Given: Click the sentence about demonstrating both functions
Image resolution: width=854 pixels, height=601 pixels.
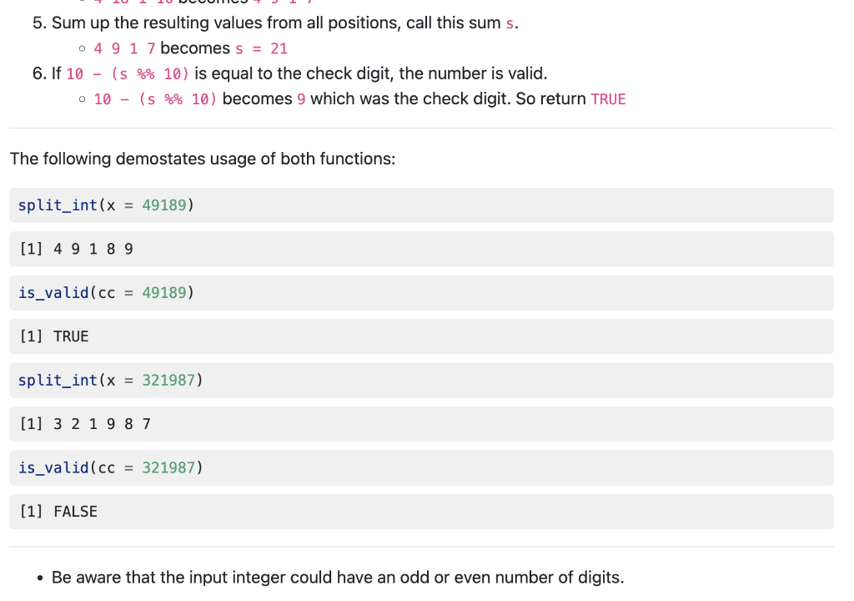Looking at the screenshot, I should tap(202, 159).
